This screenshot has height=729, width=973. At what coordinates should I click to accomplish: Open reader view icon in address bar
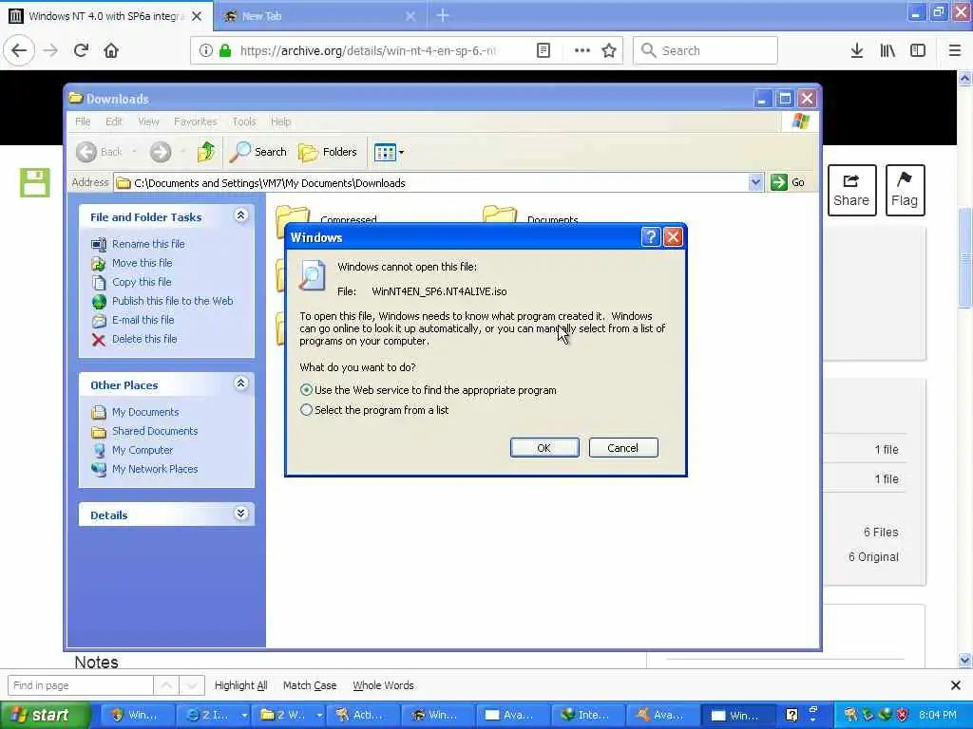click(543, 50)
